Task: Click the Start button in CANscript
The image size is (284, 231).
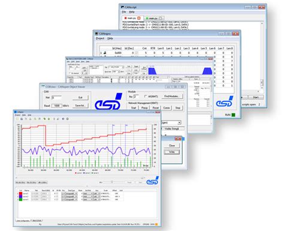Action: 256,97
